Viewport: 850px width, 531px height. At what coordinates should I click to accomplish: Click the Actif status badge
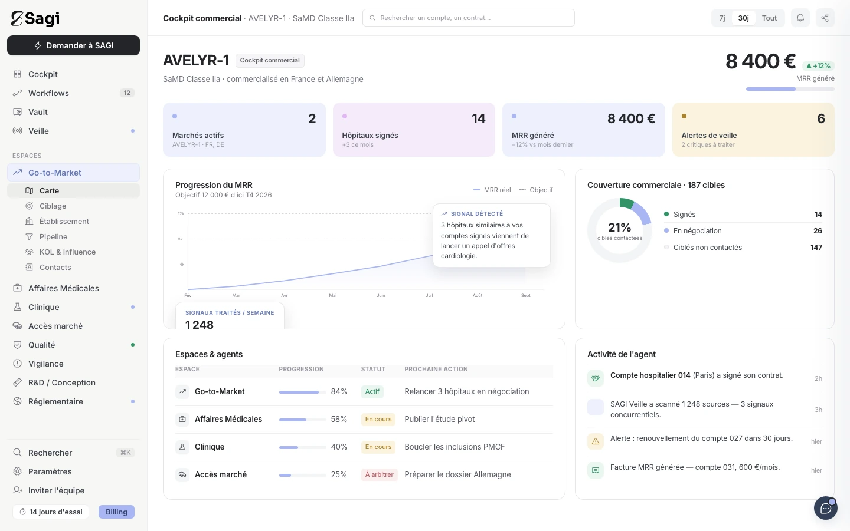372,392
